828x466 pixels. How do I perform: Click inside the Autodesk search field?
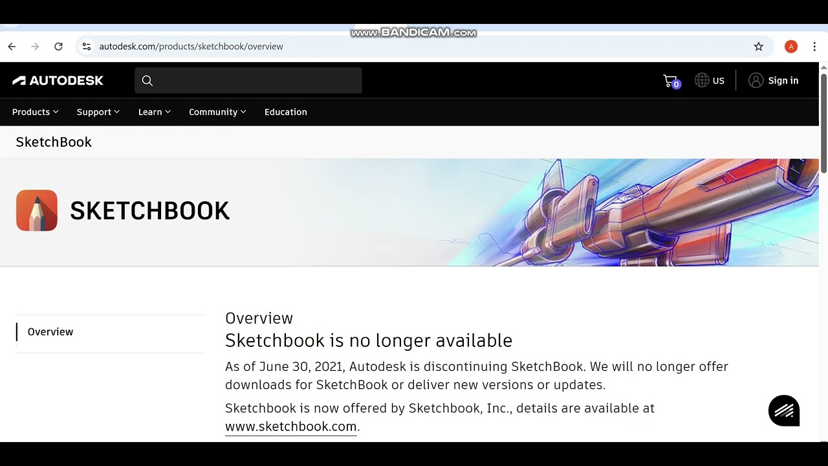(x=248, y=80)
